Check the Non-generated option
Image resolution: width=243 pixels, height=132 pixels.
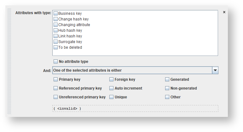(x=167, y=88)
